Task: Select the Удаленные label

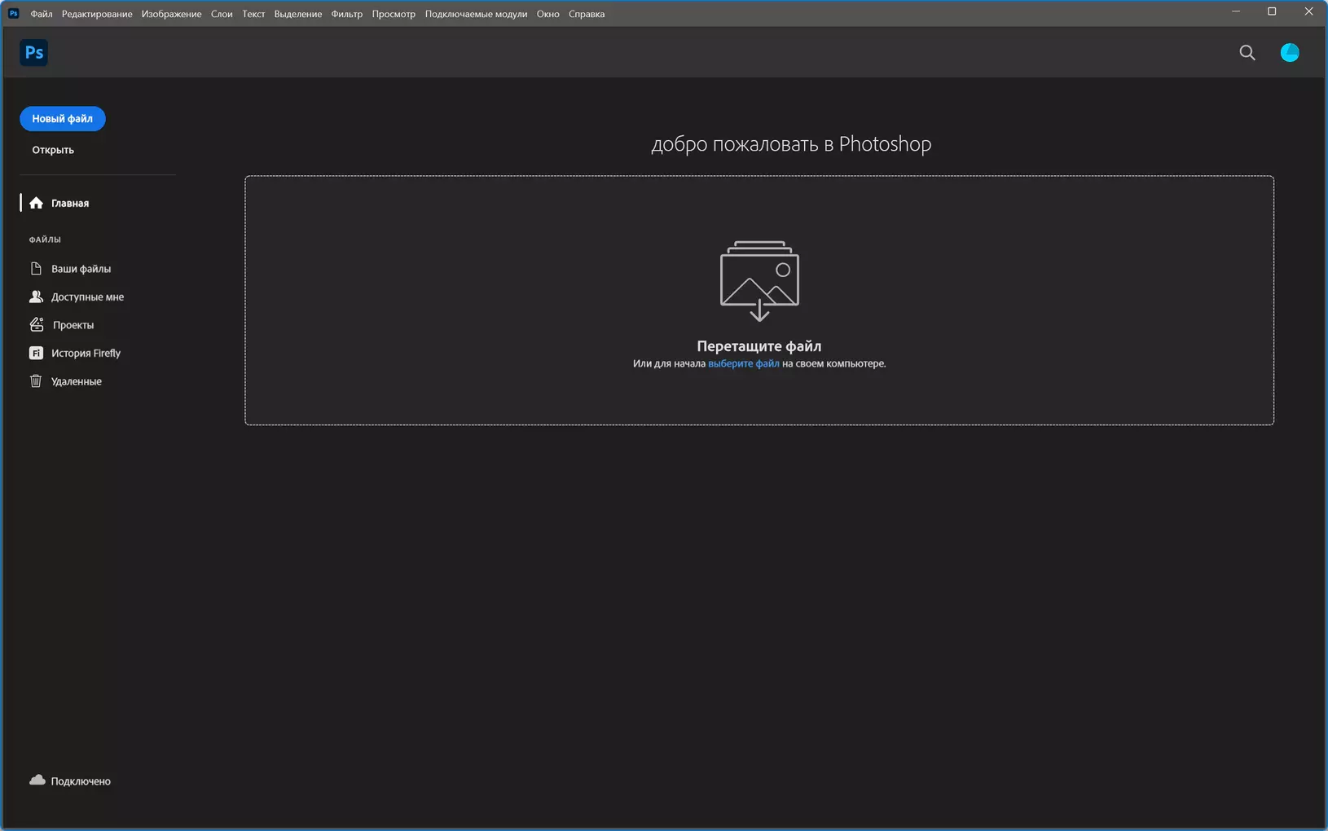Action: pyautogui.click(x=77, y=381)
